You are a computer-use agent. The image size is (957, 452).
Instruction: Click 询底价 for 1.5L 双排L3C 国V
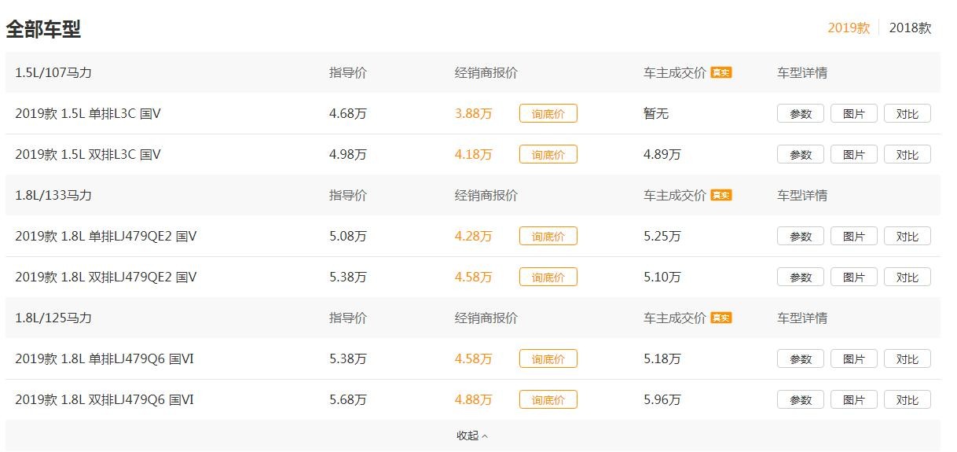(x=548, y=155)
